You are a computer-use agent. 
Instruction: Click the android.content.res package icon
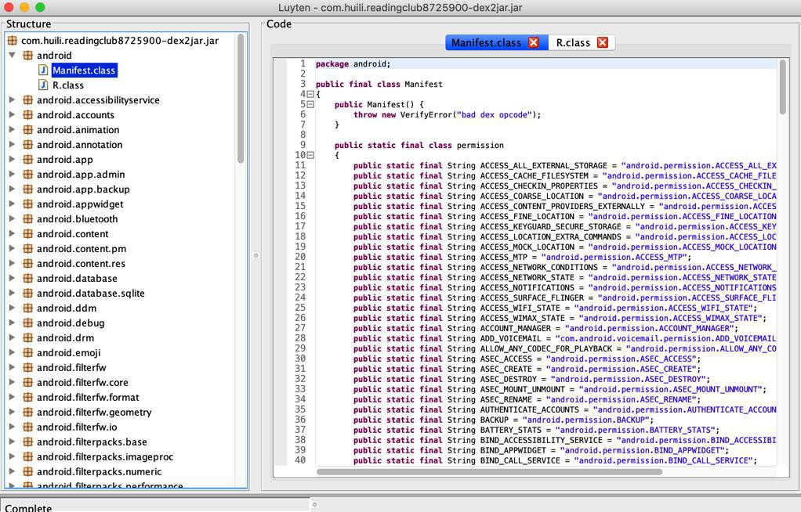(x=28, y=263)
